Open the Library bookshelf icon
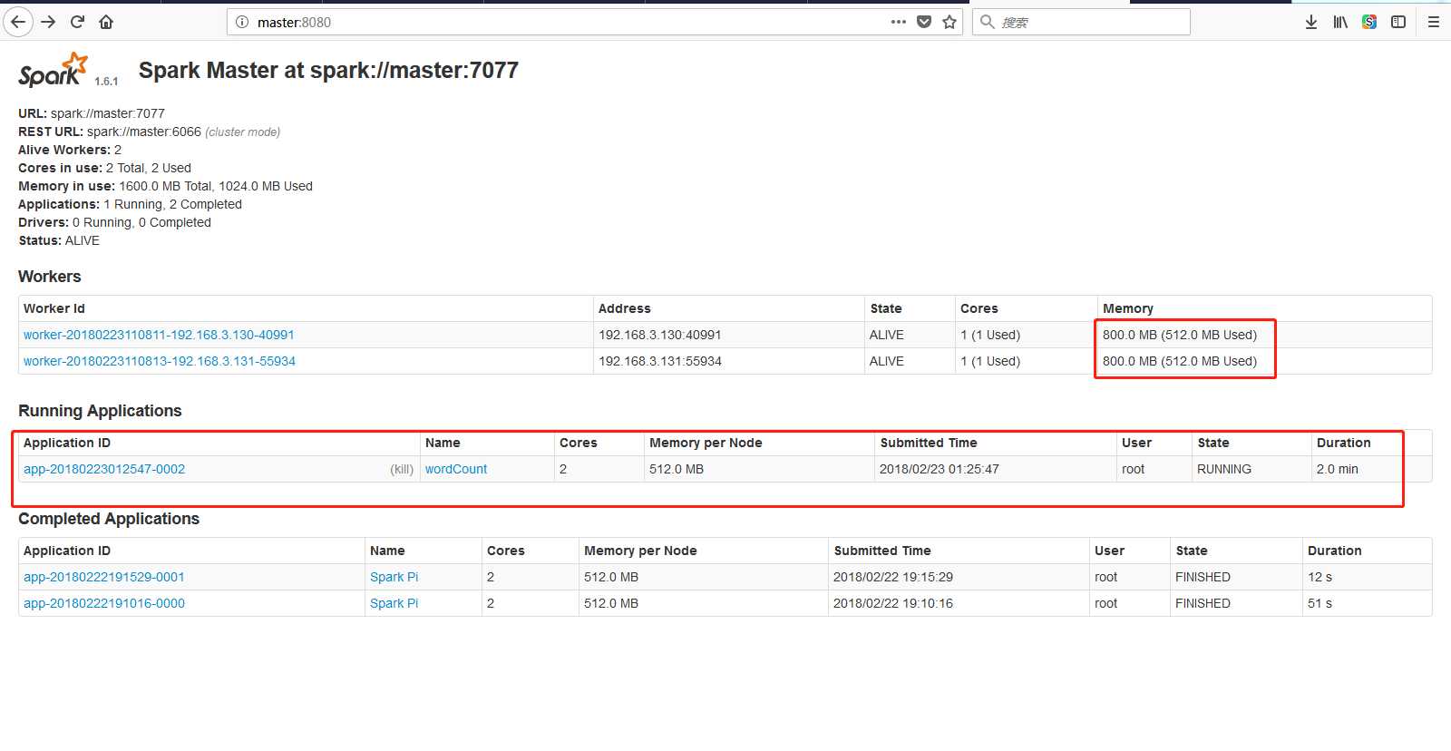This screenshot has height=751, width=1451. click(1340, 22)
